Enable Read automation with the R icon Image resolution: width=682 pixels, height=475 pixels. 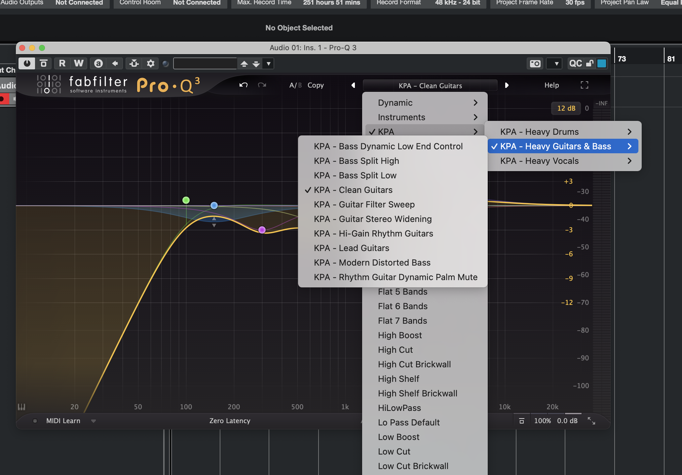pyautogui.click(x=62, y=63)
